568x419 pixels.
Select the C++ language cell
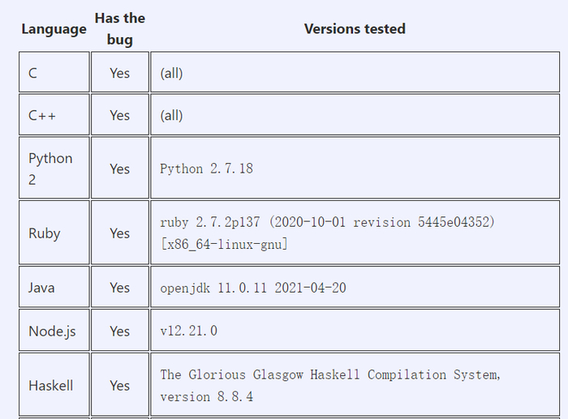click(x=54, y=115)
